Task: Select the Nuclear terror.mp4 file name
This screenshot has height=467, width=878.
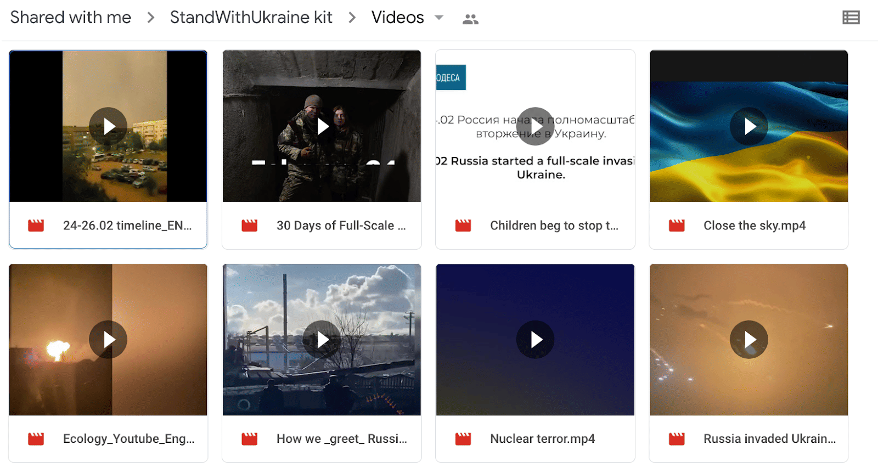Action: coord(542,439)
